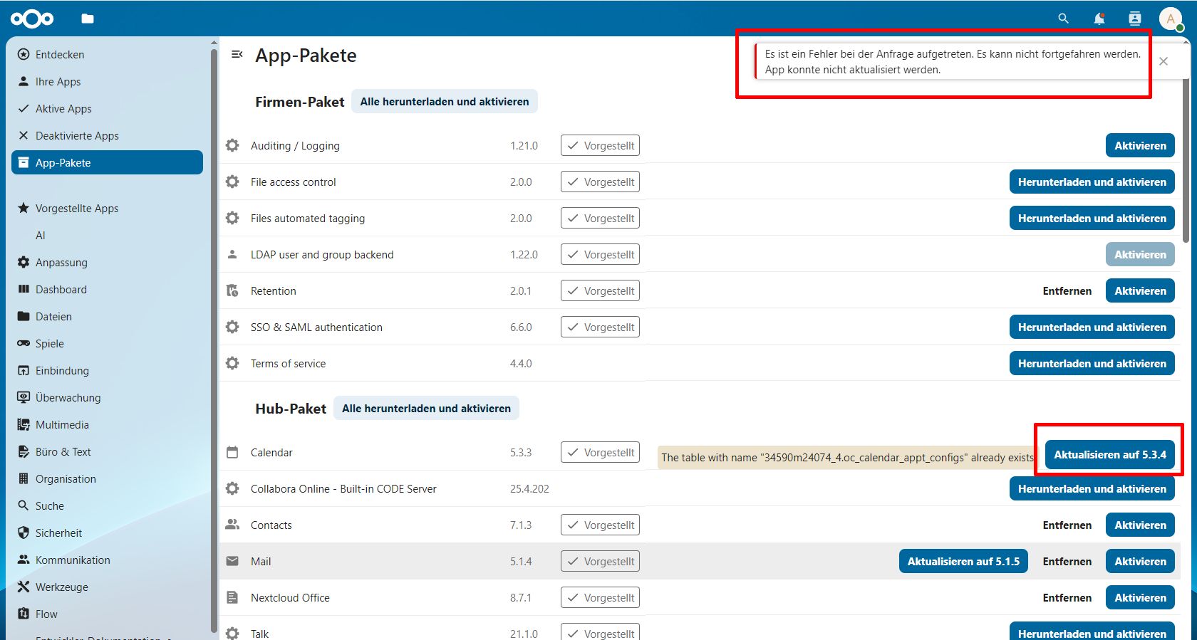
Task: Click the SSO & SAML gear icon
Action: (232, 327)
